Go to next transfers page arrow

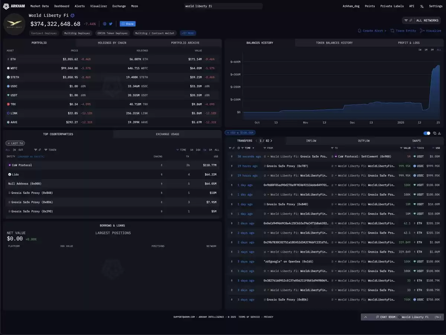pyautogui.click(x=271, y=141)
